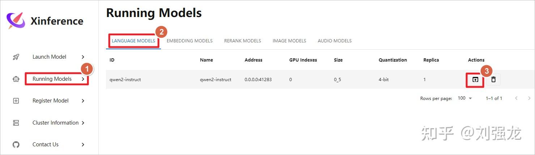Click the GitHub icon beside Contact Us
This screenshot has height=155, width=535.
(x=16, y=144)
